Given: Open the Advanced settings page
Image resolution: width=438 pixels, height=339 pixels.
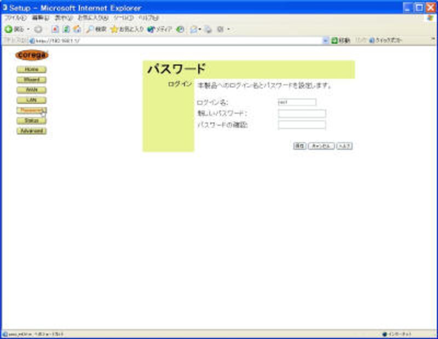Looking at the screenshot, I should (31, 131).
